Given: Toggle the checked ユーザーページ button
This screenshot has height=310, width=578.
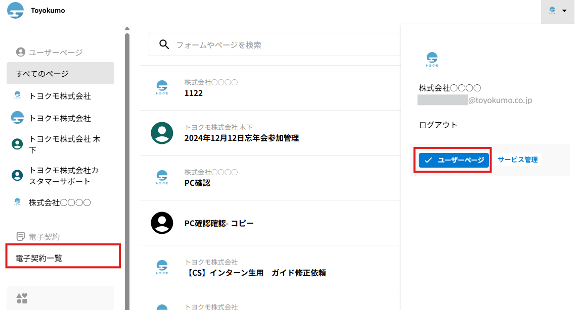Looking at the screenshot, I should 454,160.
